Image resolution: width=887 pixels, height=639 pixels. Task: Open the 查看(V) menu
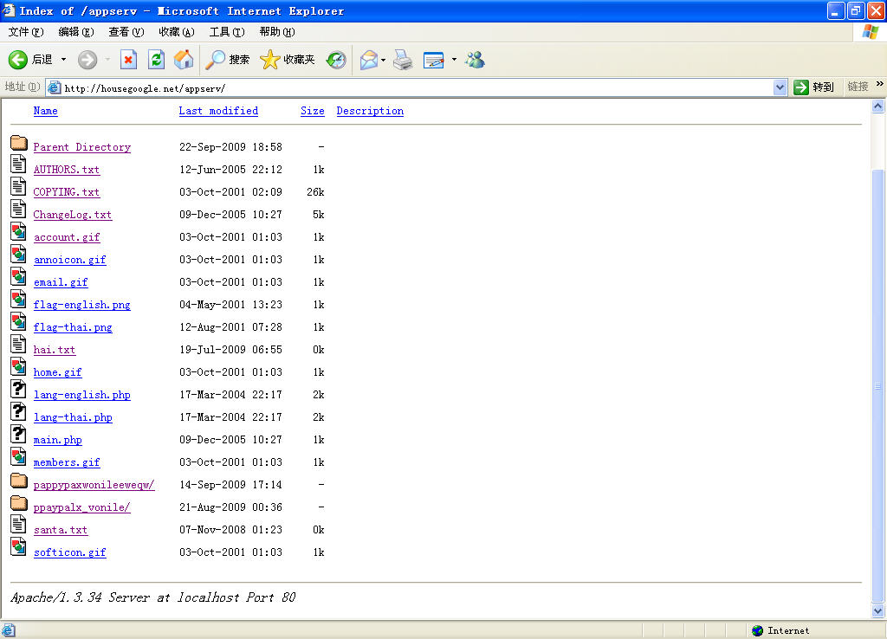point(126,32)
